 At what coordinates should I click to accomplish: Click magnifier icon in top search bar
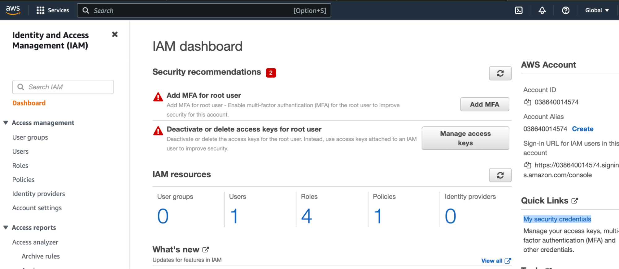pos(86,11)
